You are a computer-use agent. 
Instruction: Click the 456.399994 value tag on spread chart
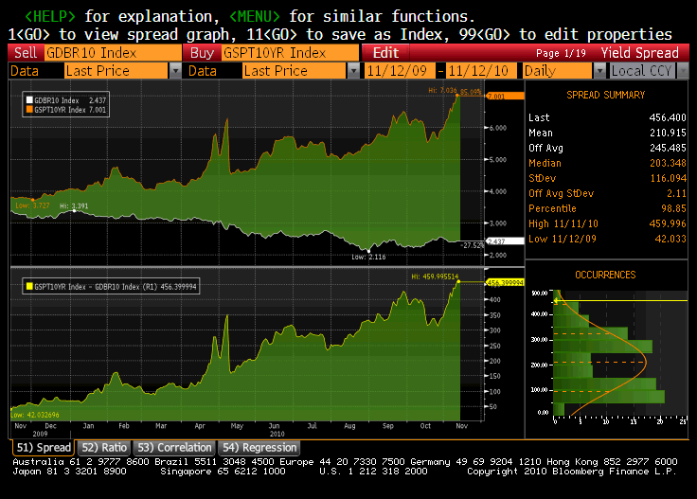(505, 282)
